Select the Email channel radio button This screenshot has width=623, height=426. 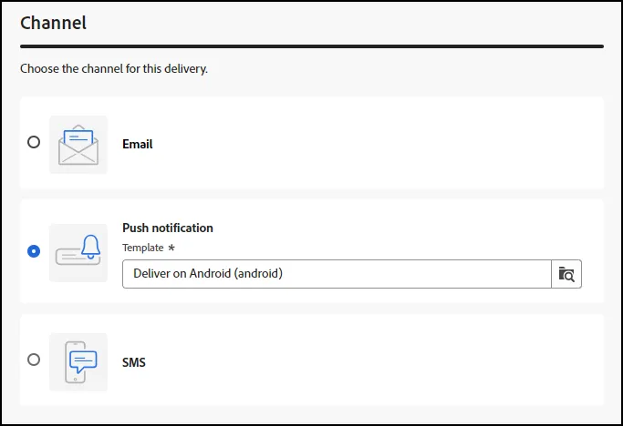(x=34, y=142)
